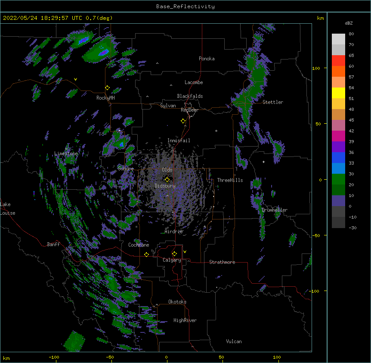Pick the bright orange 57–60 dBZ legend swatch
This screenshot has width=371, height=363.
(x=338, y=71)
